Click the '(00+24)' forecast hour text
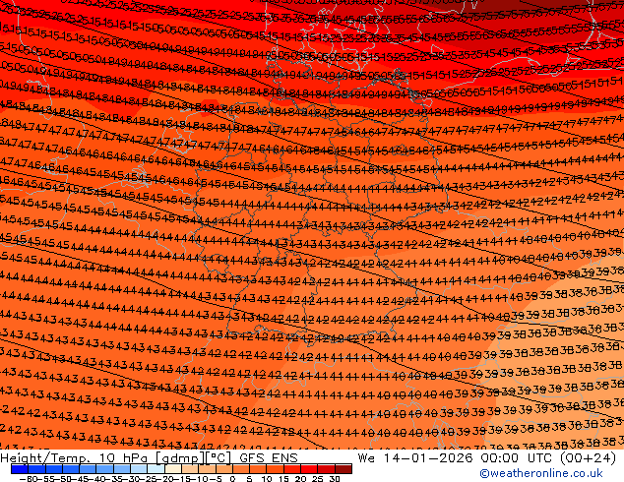Screen dimensions: 624x482 pos(589,458)
